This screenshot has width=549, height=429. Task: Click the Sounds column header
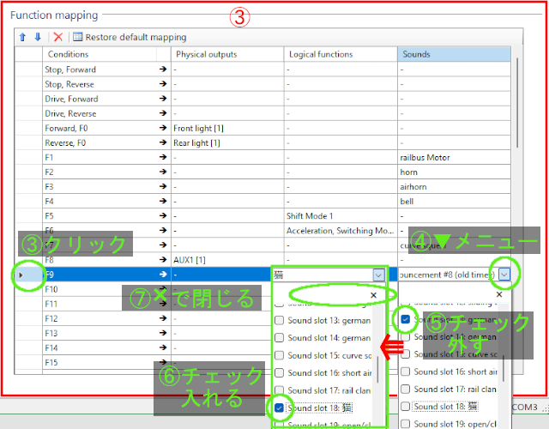pyautogui.click(x=454, y=54)
